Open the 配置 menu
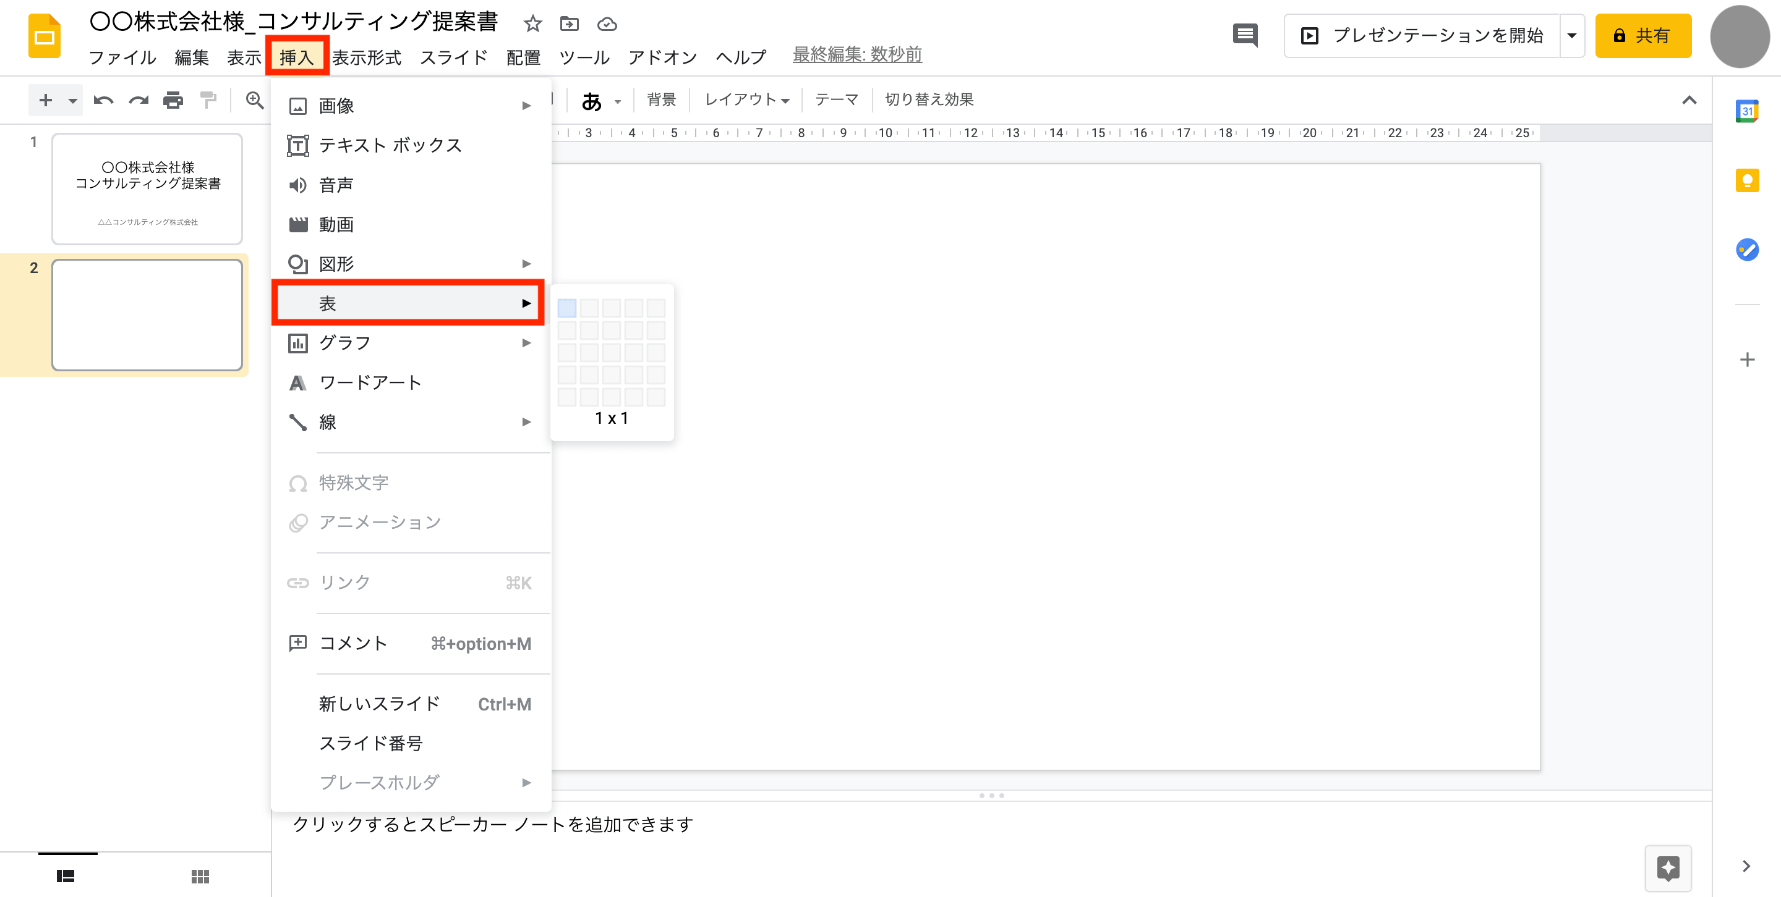1781x897 pixels. point(523,57)
